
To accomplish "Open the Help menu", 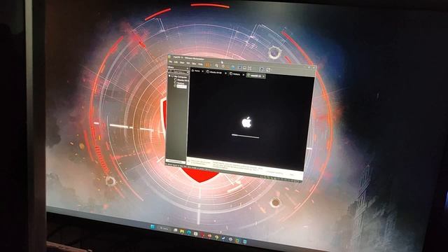I will [x=200, y=64].
